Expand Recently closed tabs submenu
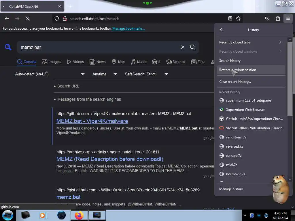 pyautogui.click(x=251, y=42)
